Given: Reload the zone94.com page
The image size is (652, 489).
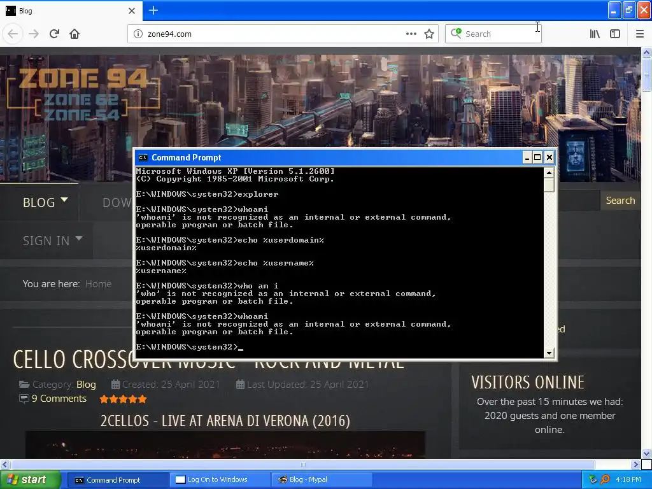Looking at the screenshot, I should tap(55, 34).
